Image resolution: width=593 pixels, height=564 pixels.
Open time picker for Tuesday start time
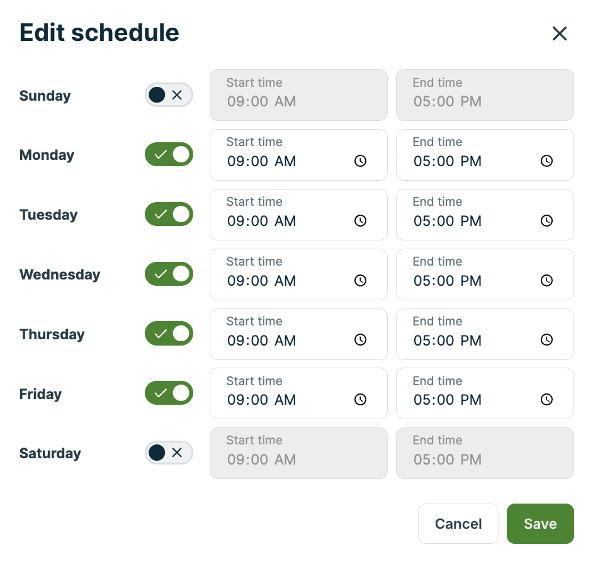tap(360, 221)
